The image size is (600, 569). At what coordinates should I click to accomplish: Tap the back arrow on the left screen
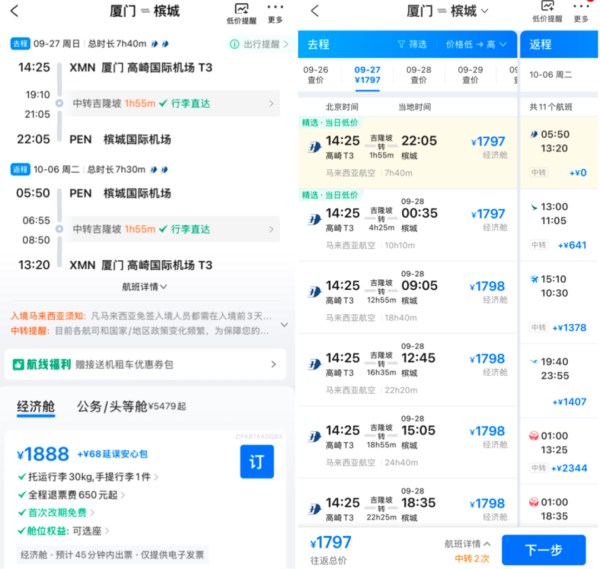(14, 11)
